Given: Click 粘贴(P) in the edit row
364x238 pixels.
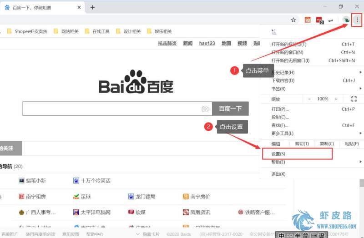Looking at the screenshot, I should [352, 144].
